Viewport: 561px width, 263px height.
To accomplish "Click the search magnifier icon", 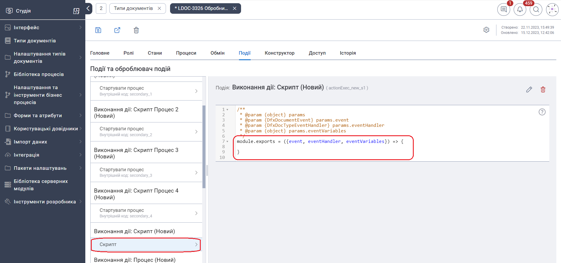I will 536,9.
